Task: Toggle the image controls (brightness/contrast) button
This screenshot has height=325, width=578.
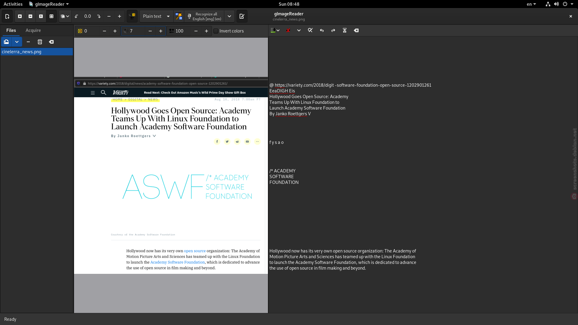Action: pos(132,16)
